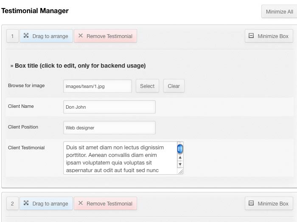Click the minimize icon in testimonial 1 header
The image size is (297, 222).
point(251,36)
